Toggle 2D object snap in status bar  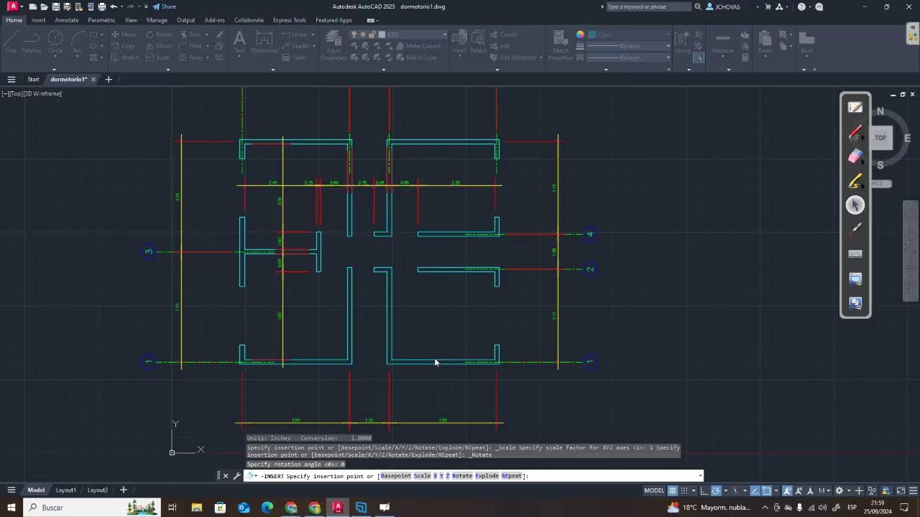(766, 490)
